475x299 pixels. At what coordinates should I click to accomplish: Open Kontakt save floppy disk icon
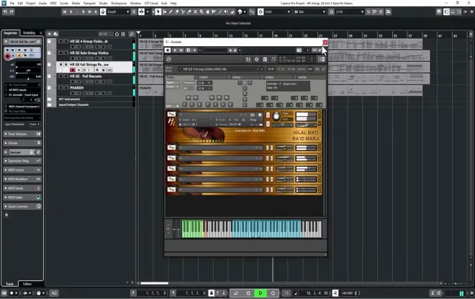[248, 59]
